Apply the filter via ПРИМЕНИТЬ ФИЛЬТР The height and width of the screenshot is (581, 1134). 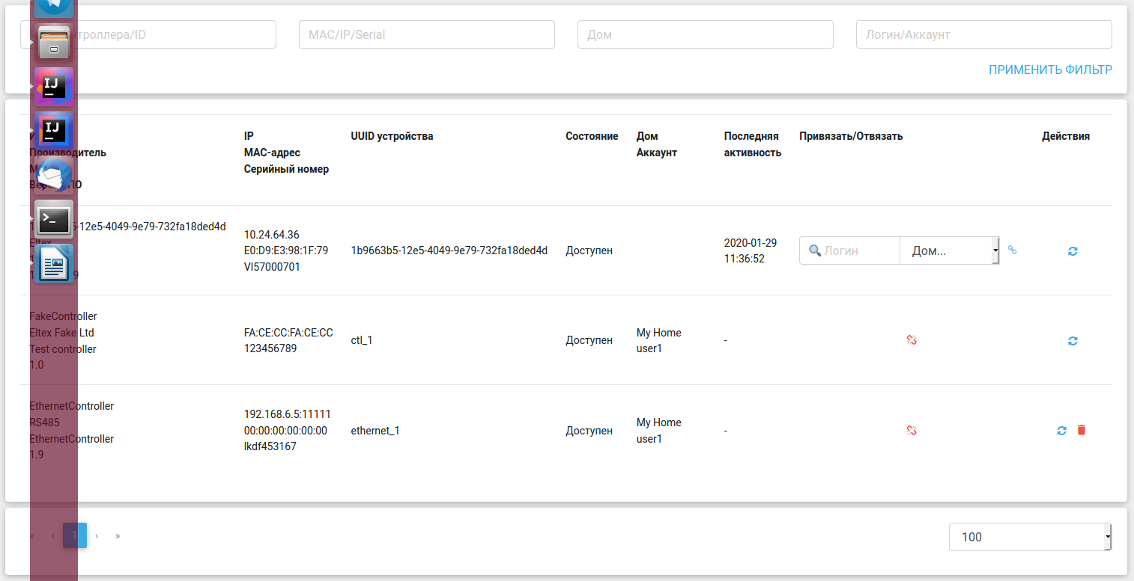pyautogui.click(x=1050, y=70)
